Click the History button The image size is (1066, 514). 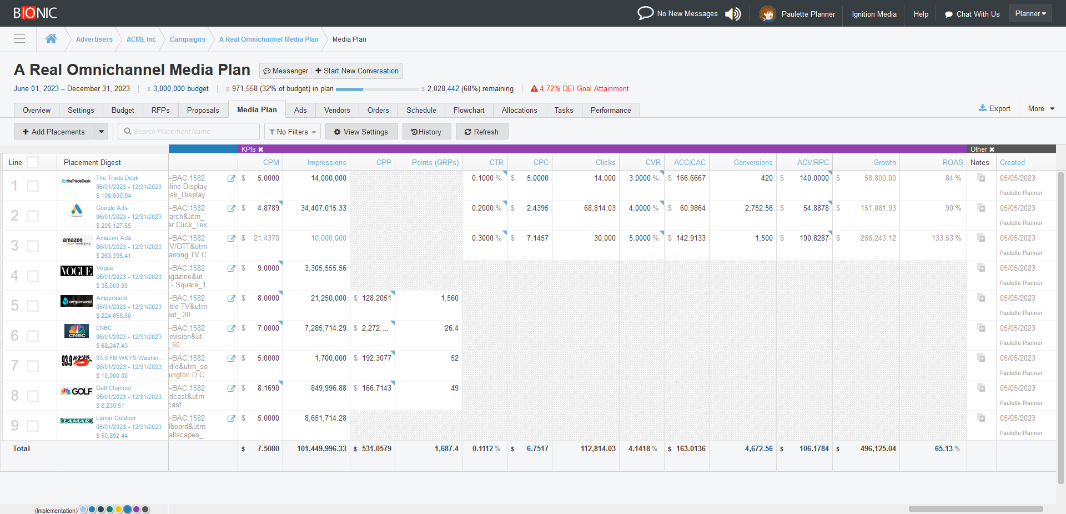[x=426, y=132]
